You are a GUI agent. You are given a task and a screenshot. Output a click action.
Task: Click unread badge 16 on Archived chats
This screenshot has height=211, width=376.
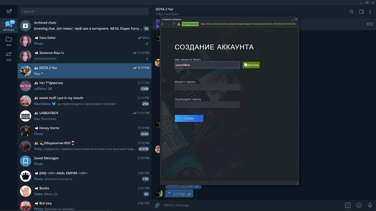coord(146,28)
